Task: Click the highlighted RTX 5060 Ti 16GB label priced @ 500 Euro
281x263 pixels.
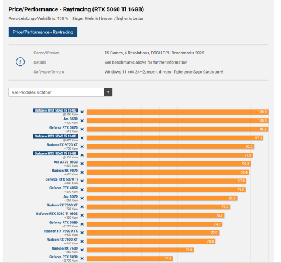Action: 56,154
